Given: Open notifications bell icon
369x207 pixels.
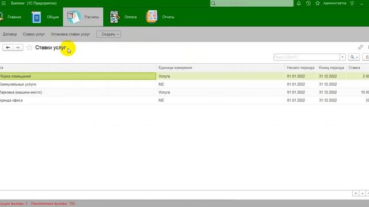Looking at the screenshot, I should coord(299,3).
